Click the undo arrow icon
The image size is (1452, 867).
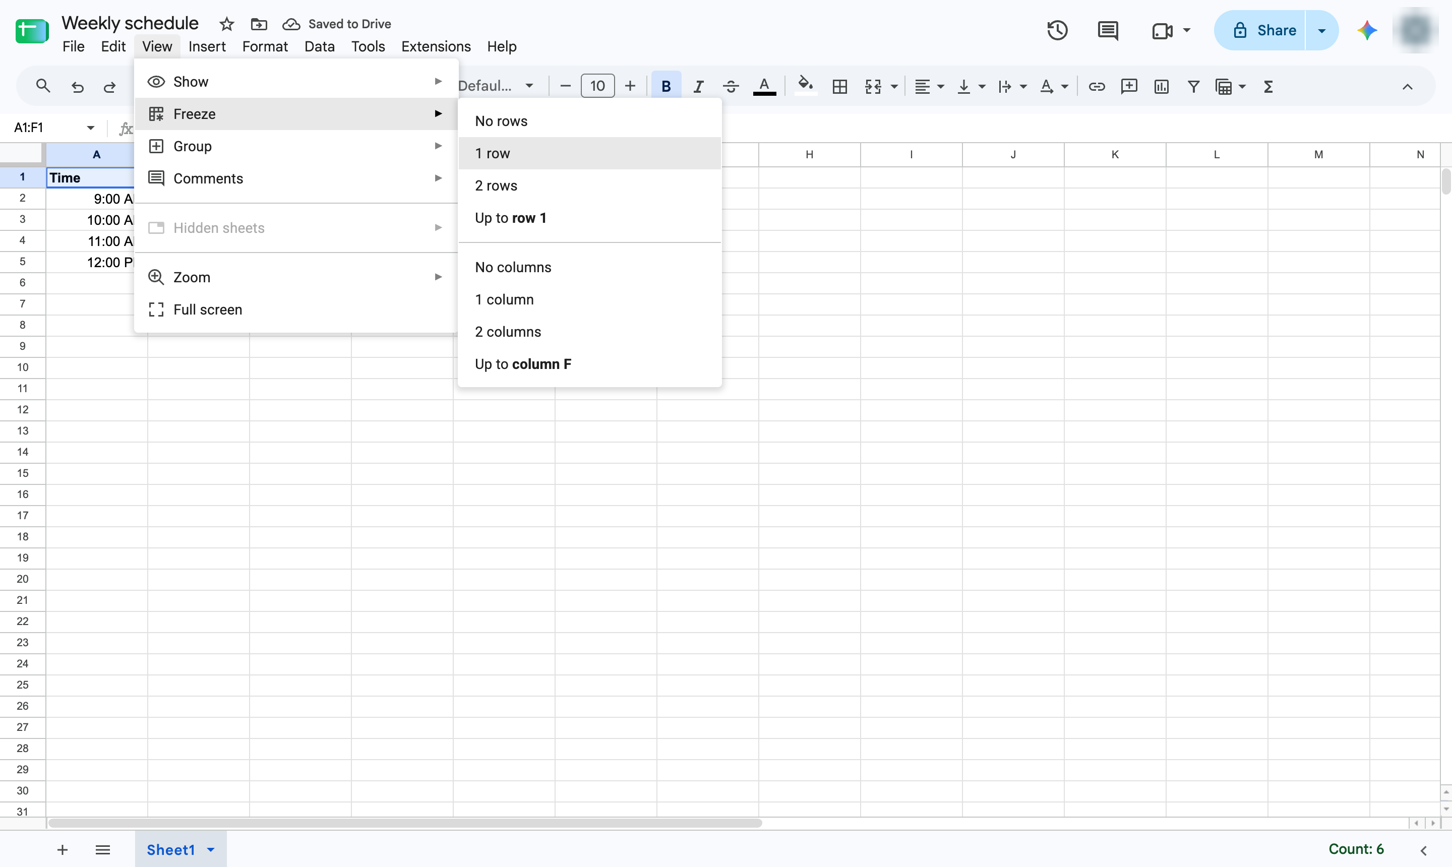(77, 87)
